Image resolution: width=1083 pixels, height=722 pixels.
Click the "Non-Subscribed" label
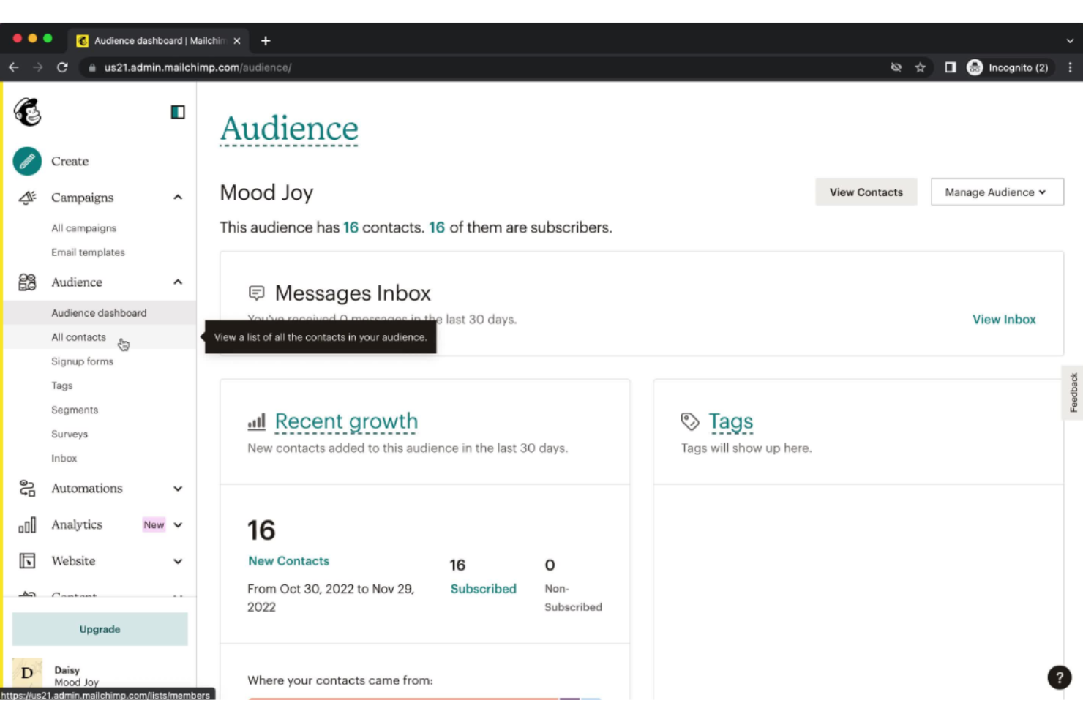[x=573, y=598]
